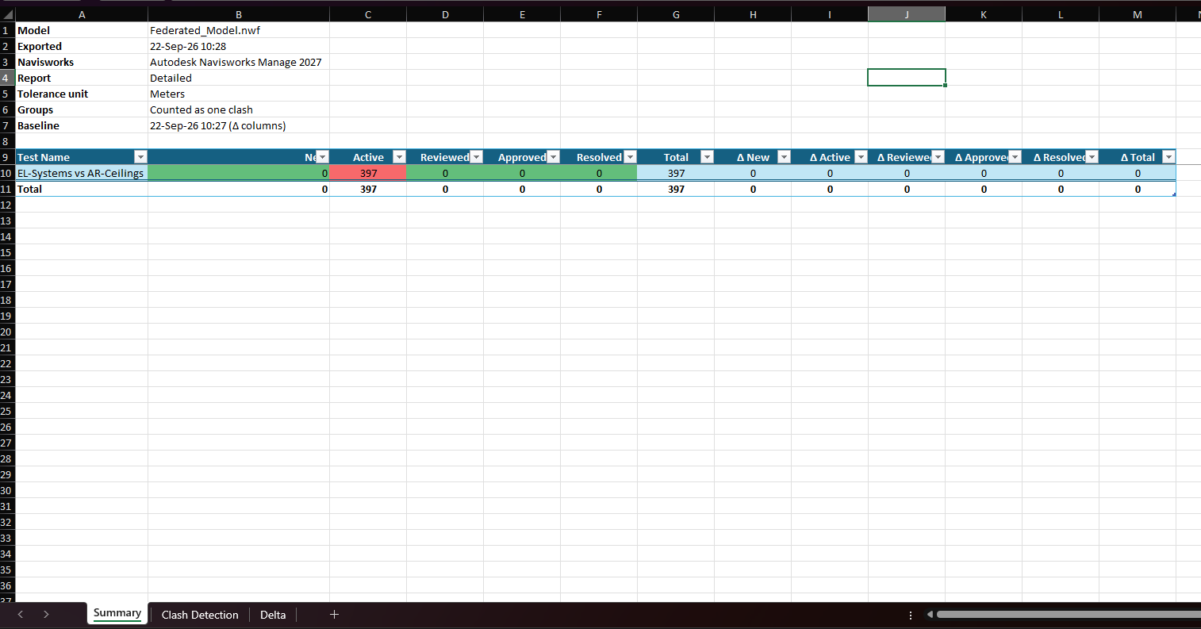Viewport: 1201px width, 629px height.
Task: Select the Detailed report cell
Action: (239, 78)
